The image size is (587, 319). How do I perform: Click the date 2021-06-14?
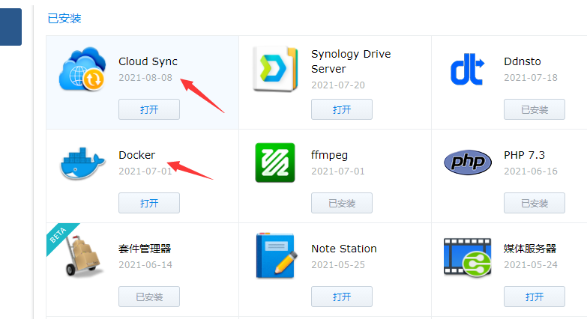click(x=145, y=265)
